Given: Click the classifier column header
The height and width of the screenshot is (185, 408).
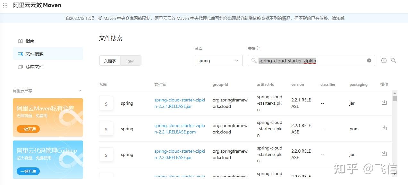Looking at the screenshot, I should 328,84.
